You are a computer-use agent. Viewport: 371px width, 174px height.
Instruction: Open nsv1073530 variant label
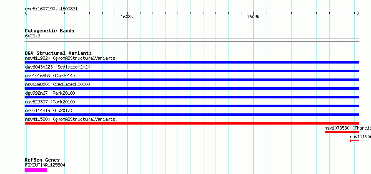348,128
